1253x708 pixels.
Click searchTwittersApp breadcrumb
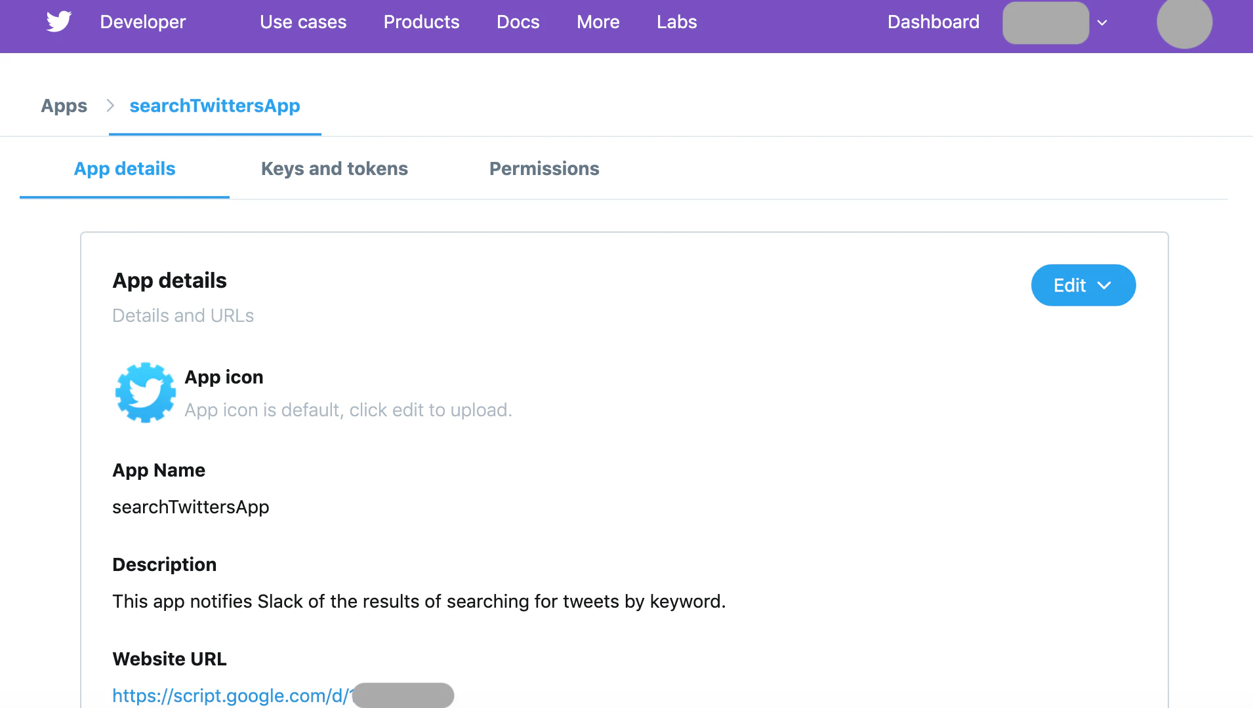(215, 106)
